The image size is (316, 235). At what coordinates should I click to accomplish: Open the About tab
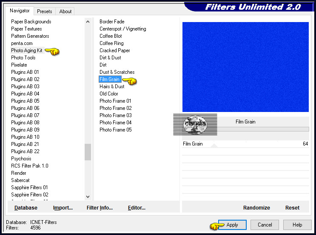[65, 11]
